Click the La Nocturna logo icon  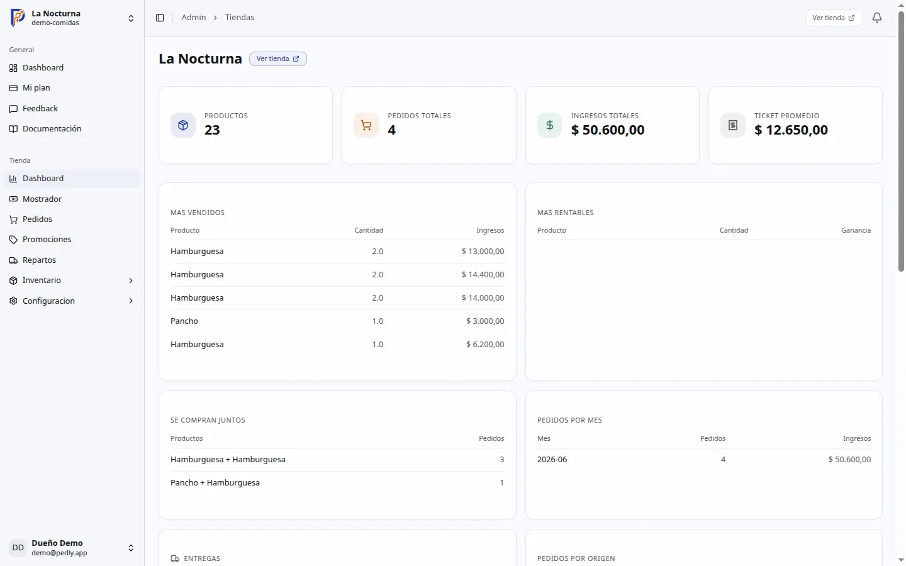(x=18, y=18)
